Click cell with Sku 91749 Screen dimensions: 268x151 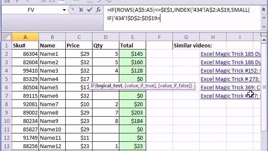pos(25,138)
